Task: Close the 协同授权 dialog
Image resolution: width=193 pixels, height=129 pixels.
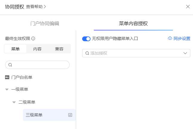Action: 188,7
